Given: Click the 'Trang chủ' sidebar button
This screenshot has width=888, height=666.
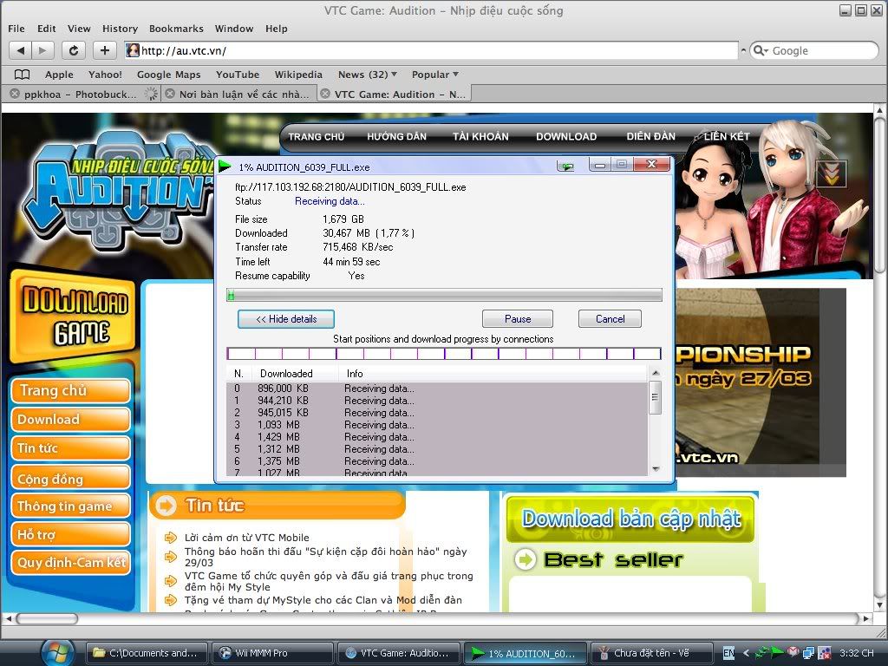Looking at the screenshot, I should tap(71, 391).
